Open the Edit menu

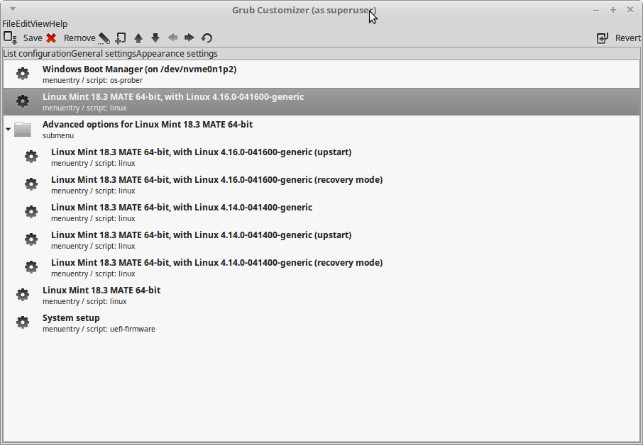pos(23,23)
